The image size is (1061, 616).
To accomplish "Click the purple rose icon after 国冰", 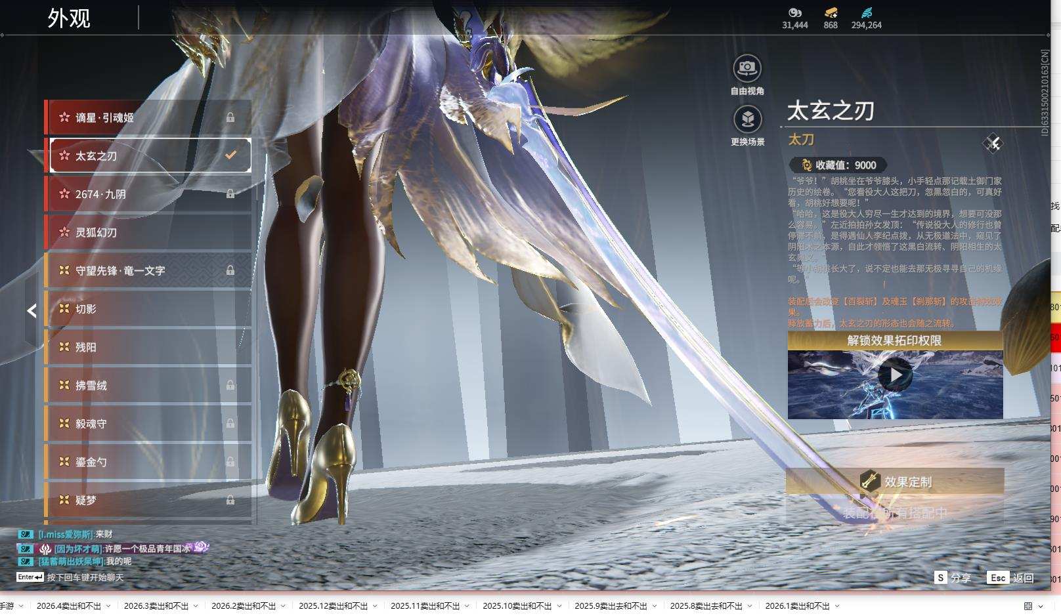I will click(x=201, y=547).
